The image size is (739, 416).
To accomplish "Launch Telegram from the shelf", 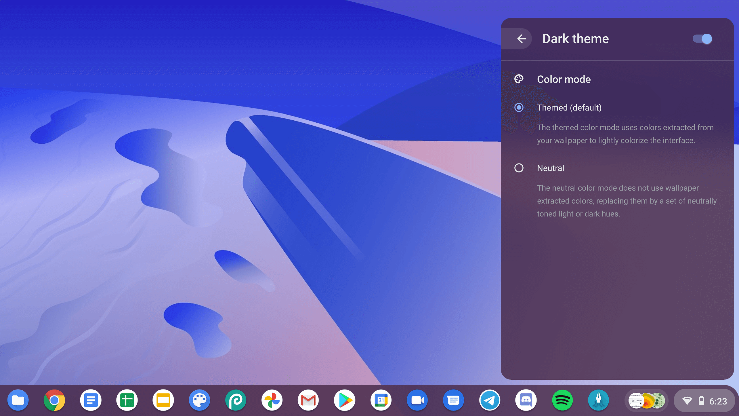I will coord(490,400).
